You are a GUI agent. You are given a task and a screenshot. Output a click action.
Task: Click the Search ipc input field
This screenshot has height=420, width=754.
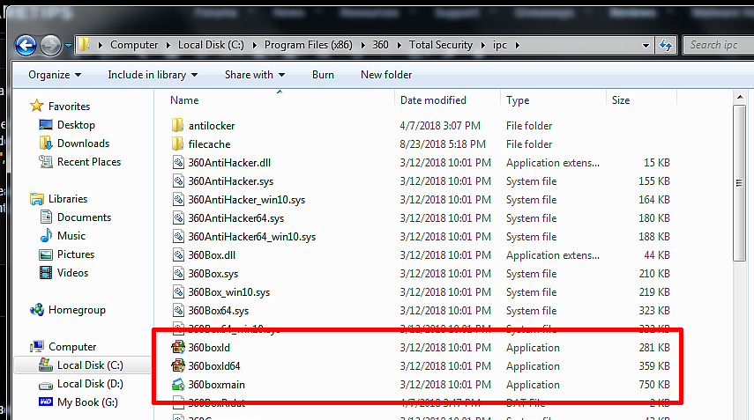click(x=719, y=45)
